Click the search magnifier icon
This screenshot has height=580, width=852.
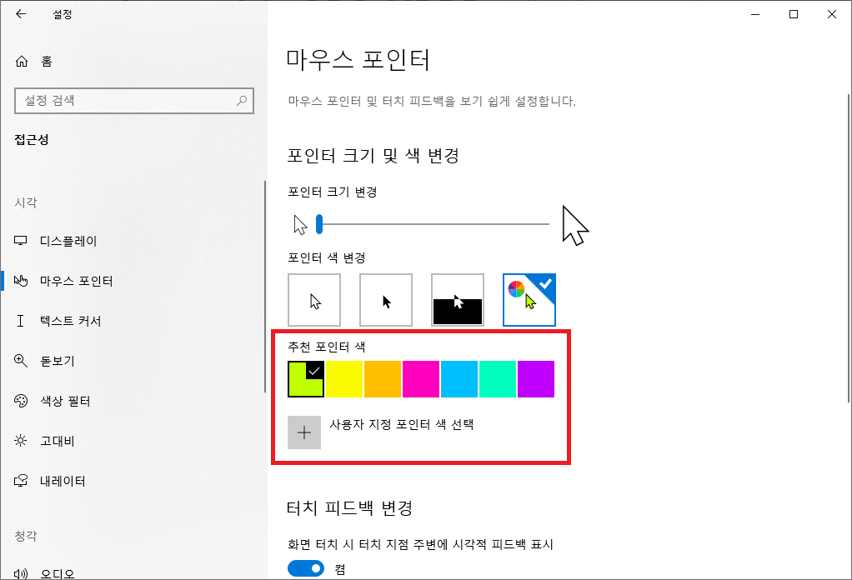[242, 101]
